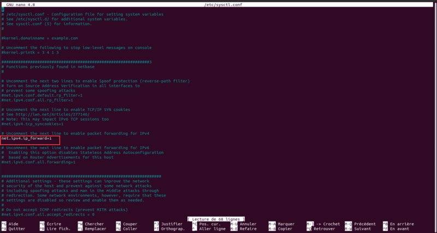437x233 pixels.
Task: Choose the ^O Écrire shortcut
Action: tap(50, 224)
